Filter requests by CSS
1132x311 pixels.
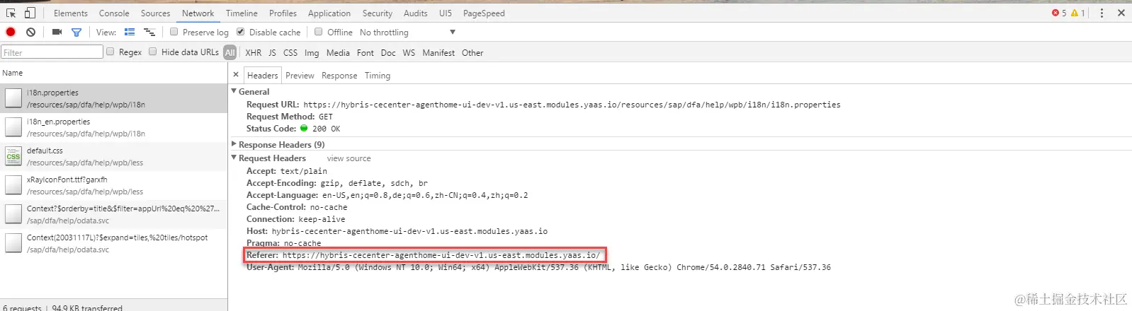(290, 53)
